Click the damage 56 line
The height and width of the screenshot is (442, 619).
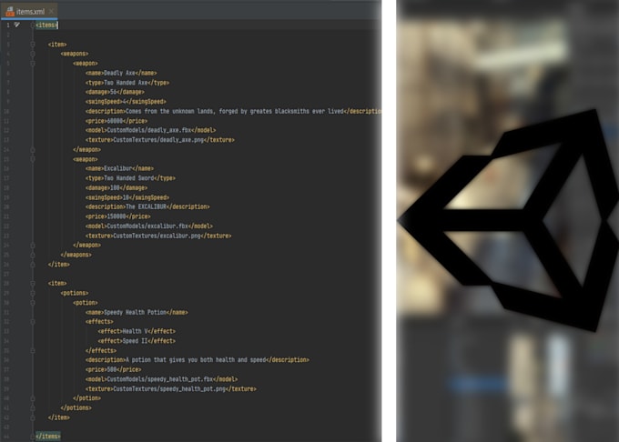tap(115, 92)
